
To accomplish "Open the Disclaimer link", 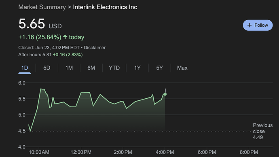I will pyautogui.click(x=95, y=48).
